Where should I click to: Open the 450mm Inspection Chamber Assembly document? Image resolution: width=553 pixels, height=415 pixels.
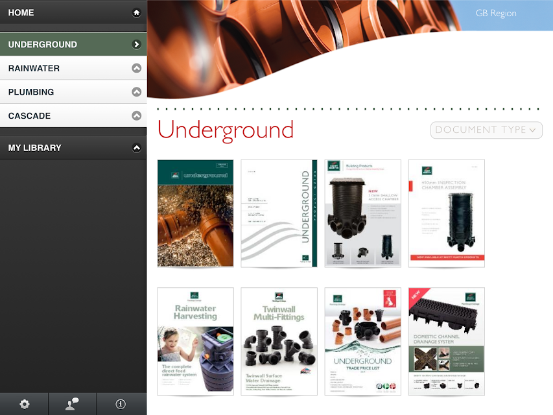[x=447, y=213]
